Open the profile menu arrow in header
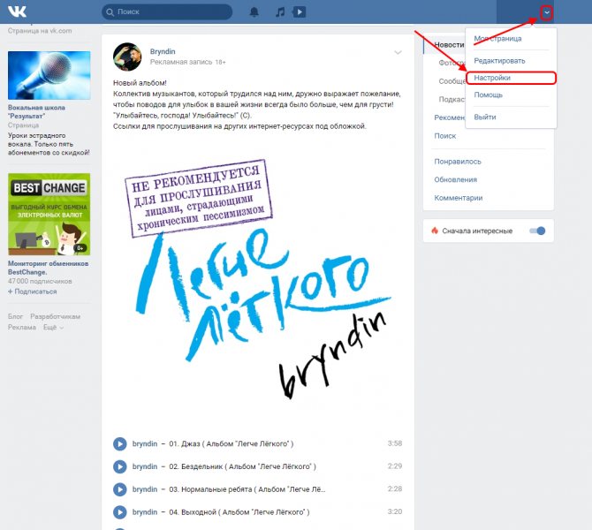Viewport: 592px width, 530px height. (546, 13)
